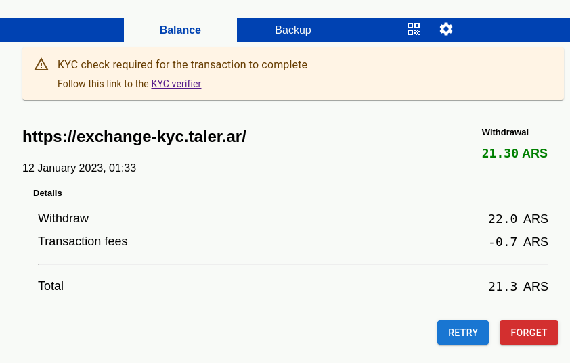Viewport: 570px width, 363px height.
Task: Click the 12 January 2023 timestamp
Action: coord(79,168)
